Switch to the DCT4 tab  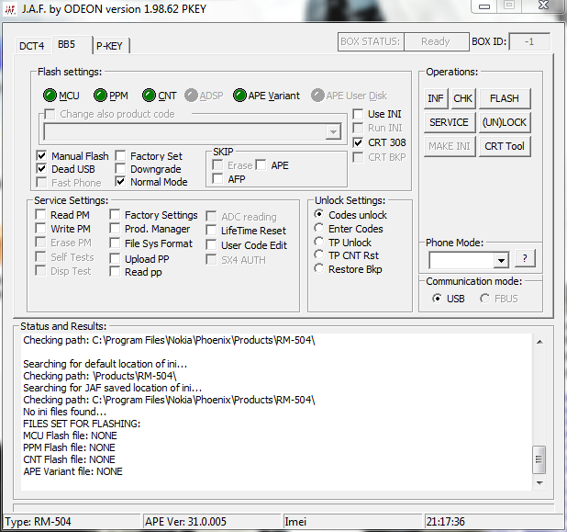point(32,46)
